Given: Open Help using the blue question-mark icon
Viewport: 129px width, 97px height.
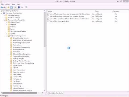Looking at the screenshot, I should (x=19, y=7).
